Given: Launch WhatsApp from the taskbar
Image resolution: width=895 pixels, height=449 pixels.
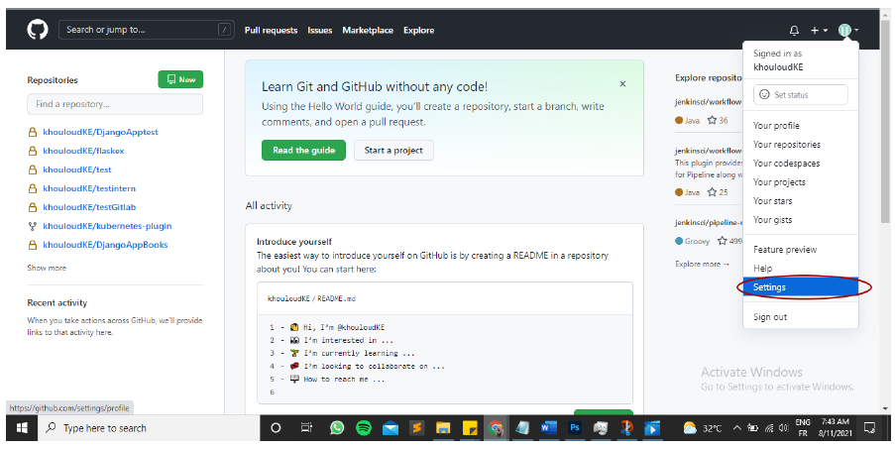Looking at the screenshot, I should pos(337,428).
